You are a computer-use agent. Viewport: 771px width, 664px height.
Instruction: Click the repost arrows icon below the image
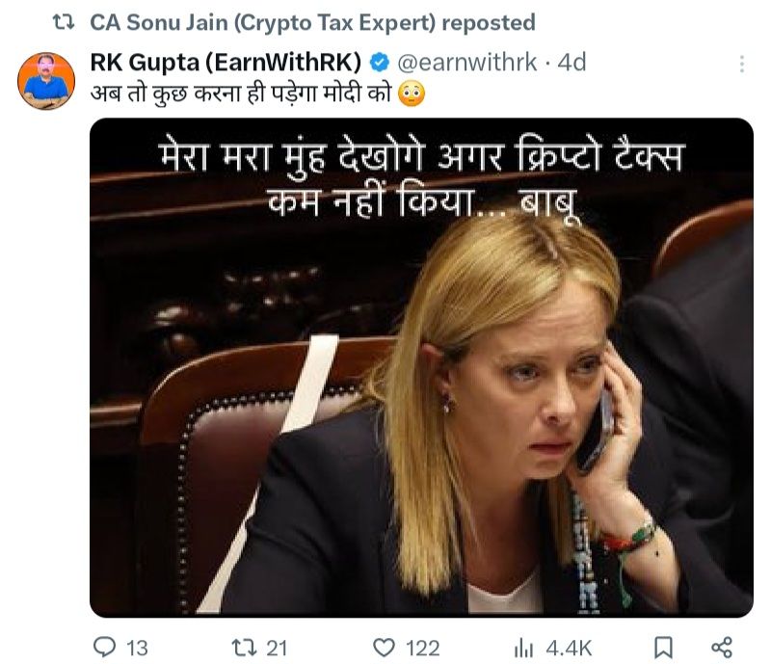pyautogui.click(x=245, y=648)
